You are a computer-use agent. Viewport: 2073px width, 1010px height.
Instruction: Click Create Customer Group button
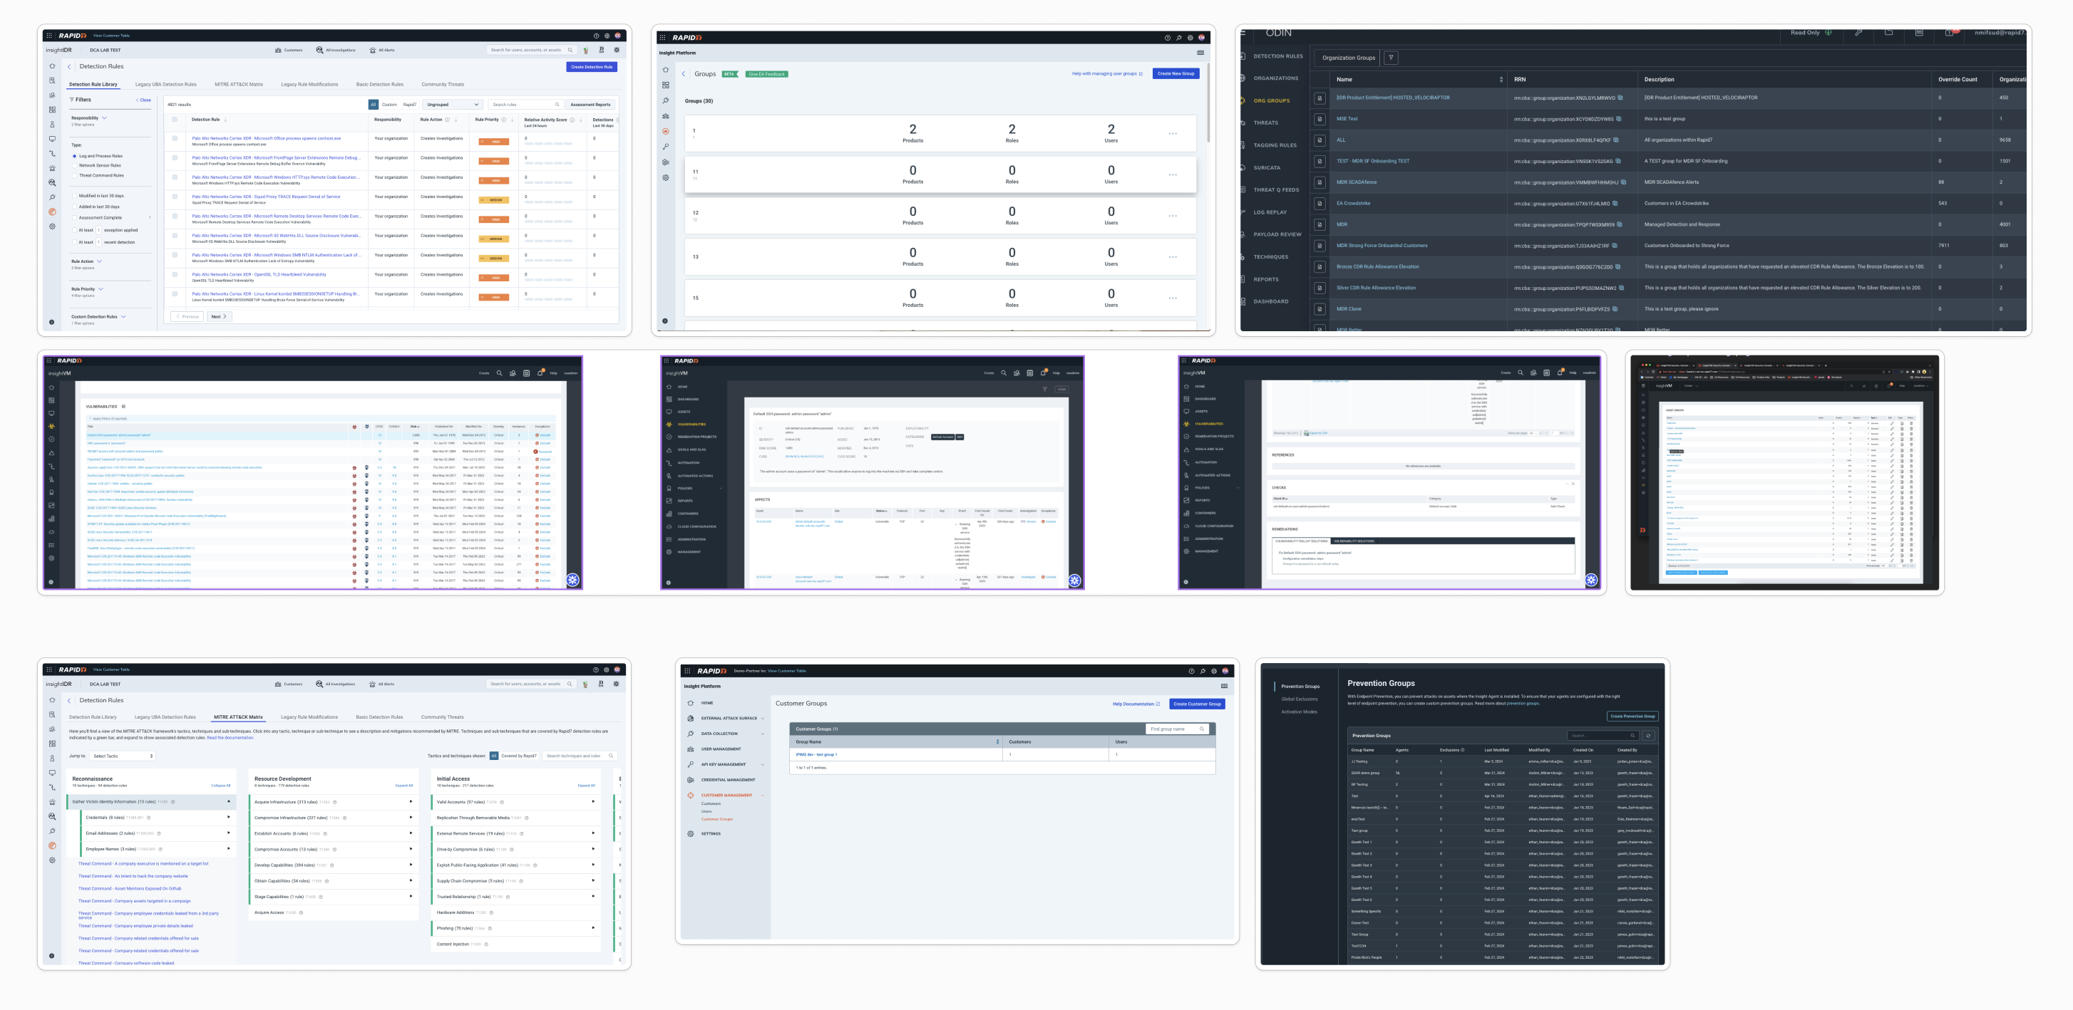pos(1197,704)
